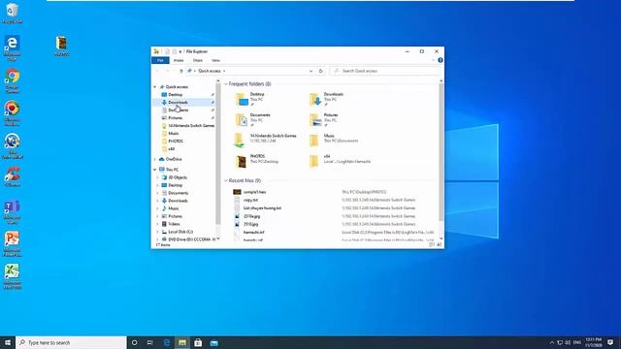This screenshot has width=621, height=349.
Task: Click the Windows Start button
Action: coord(8,342)
